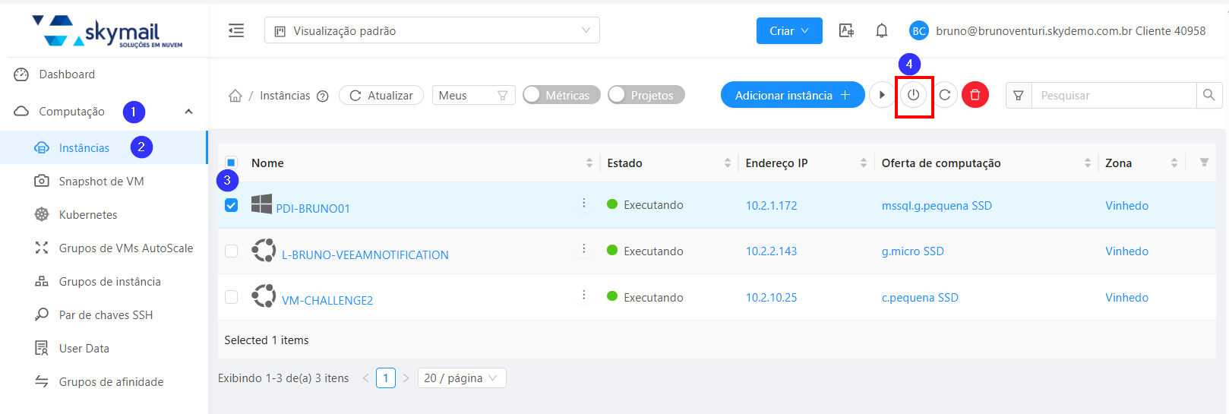Click the red delete trash icon
1229x414 pixels.
click(975, 95)
